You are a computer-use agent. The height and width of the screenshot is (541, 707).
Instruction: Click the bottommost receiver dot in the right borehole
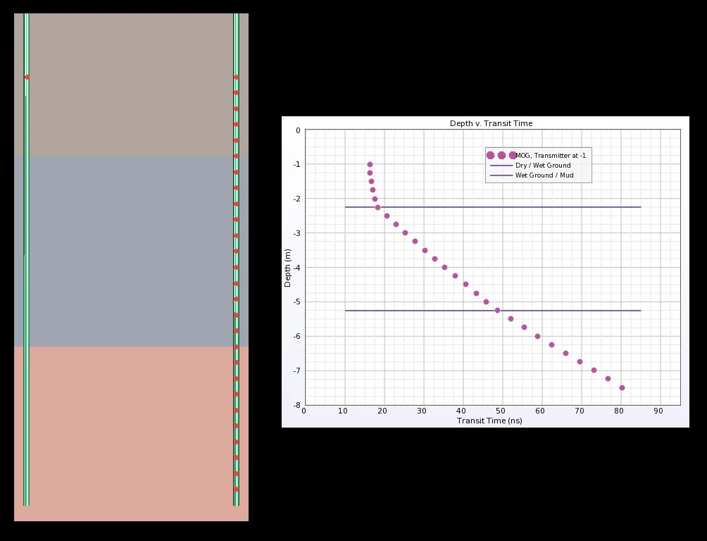[x=236, y=490]
